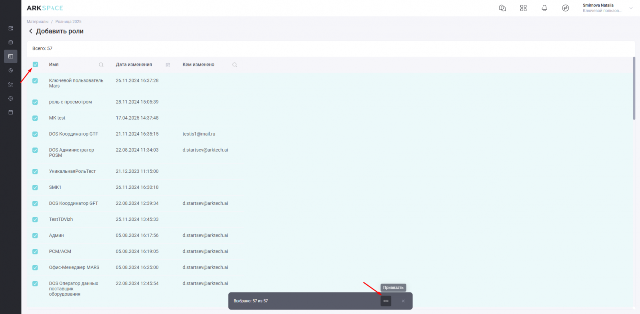This screenshot has width=640, height=314.
Task: Uncheck DOS Администратор POSM checkbox
Action: 35,150
